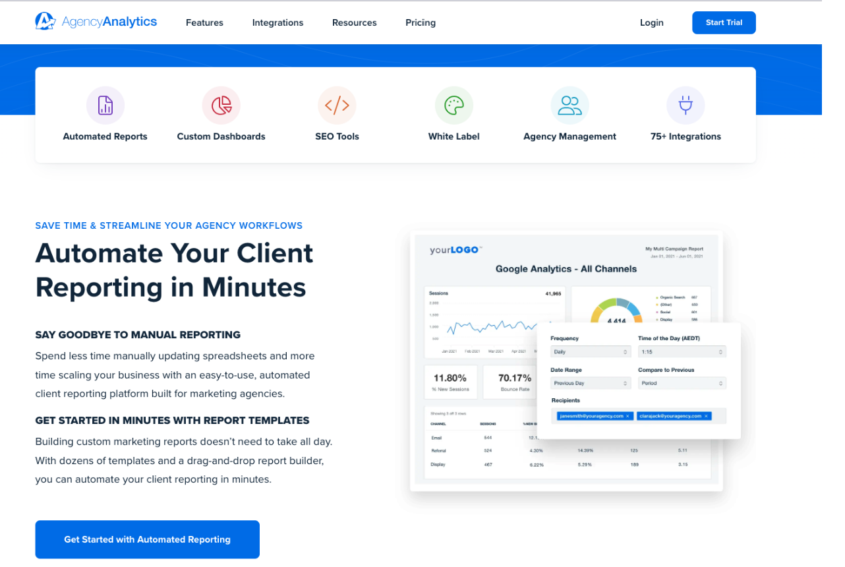Click the Google Analytics - All Channels title

coord(566,269)
